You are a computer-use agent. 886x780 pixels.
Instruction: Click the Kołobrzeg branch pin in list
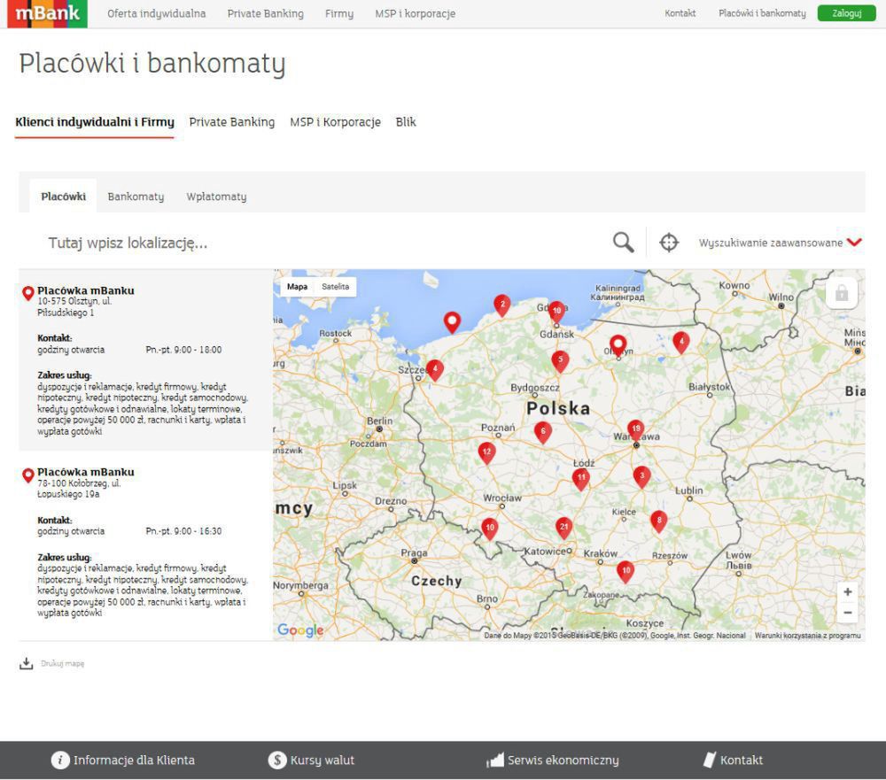click(x=27, y=475)
